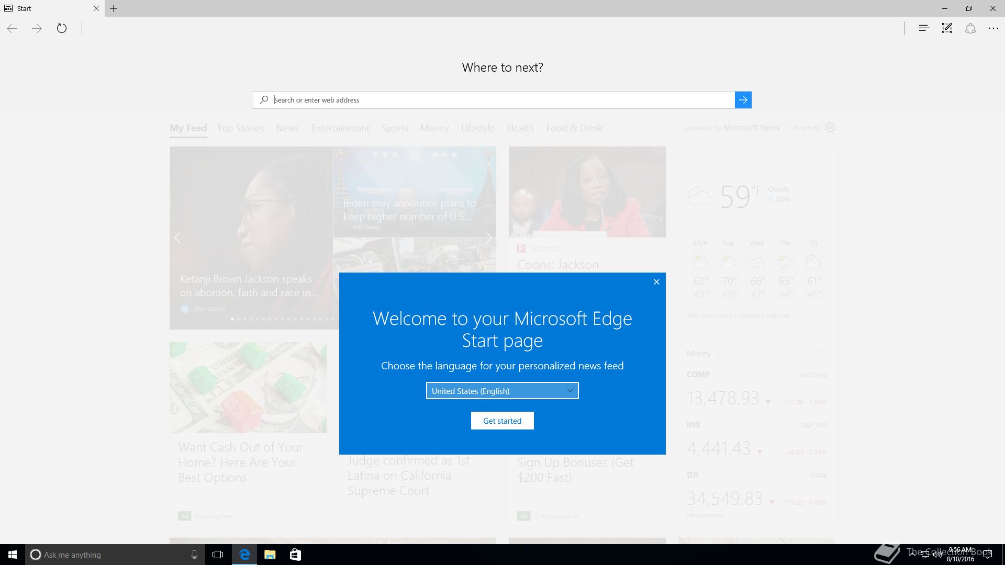1005x565 pixels.
Task: Open weather card options ellipsis
Action: point(820,159)
